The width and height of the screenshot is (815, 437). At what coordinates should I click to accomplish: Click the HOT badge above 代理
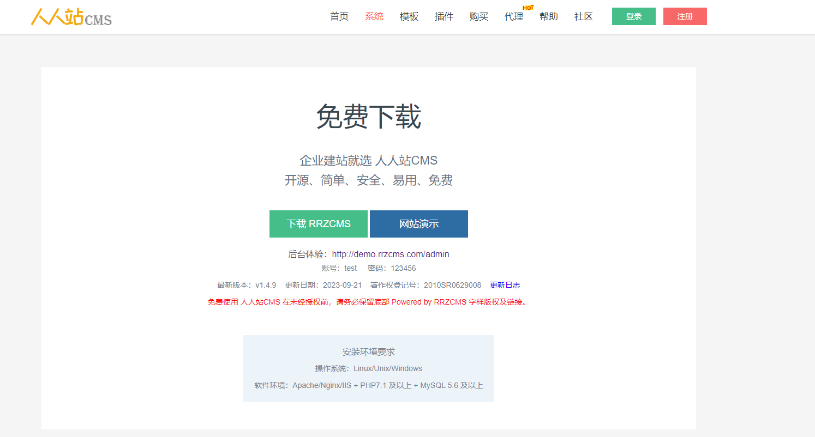pos(528,8)
